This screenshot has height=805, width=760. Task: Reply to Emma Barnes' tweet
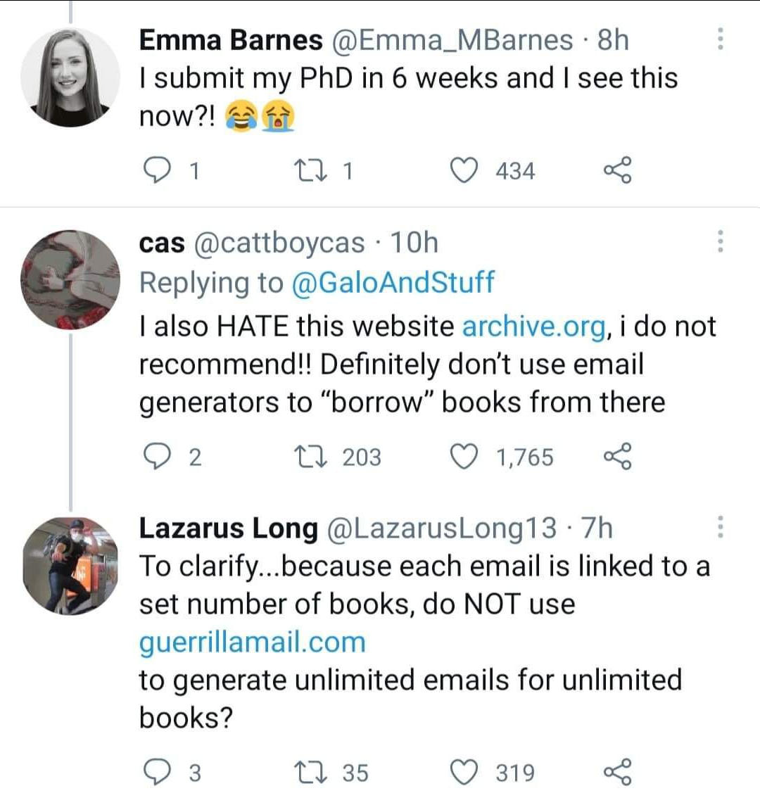[156, 171]
